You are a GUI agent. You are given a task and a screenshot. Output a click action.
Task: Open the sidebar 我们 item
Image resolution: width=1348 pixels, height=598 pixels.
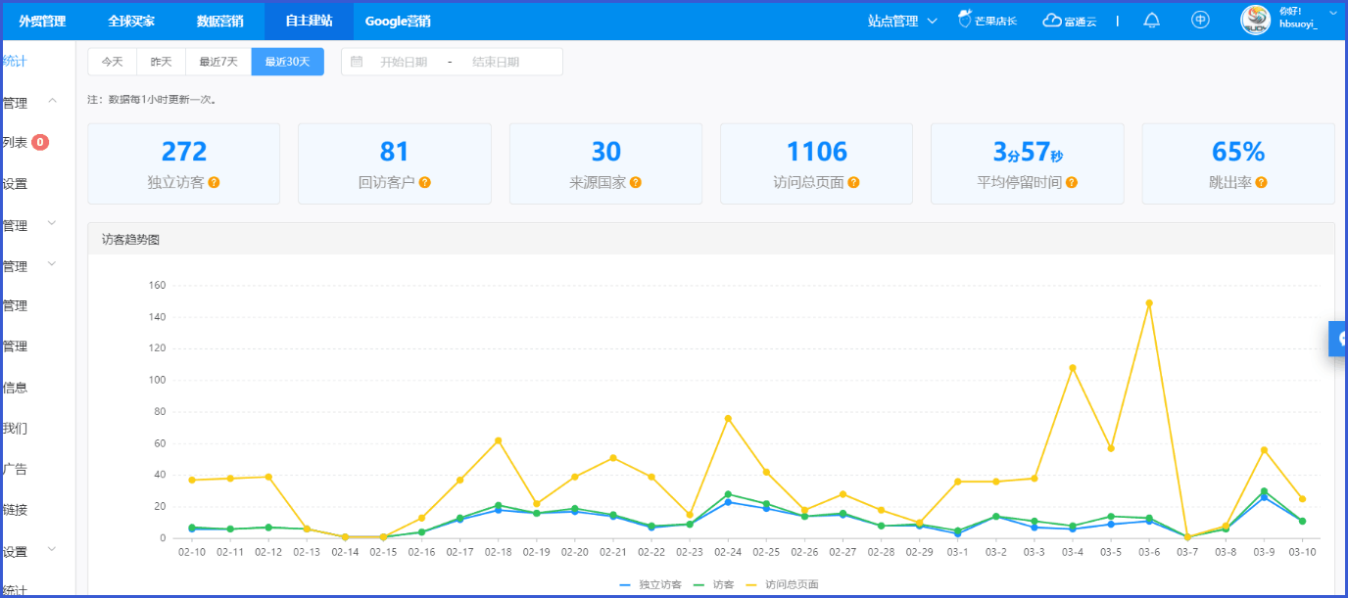click(x=15, y=429)
